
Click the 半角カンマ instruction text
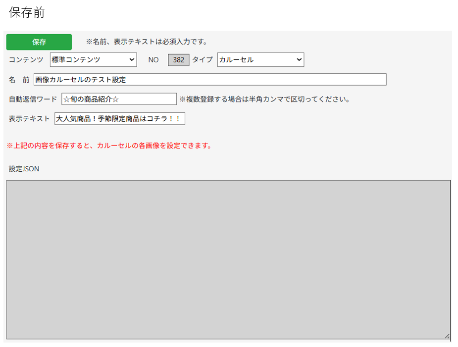click(265, 99)
